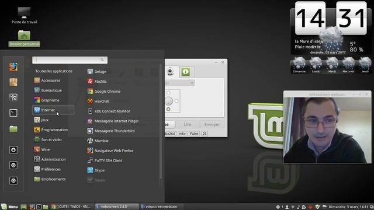Viewport: 374px width, 210px height.
Task: Click the menu search input field
Action: (x=70, y=60)
